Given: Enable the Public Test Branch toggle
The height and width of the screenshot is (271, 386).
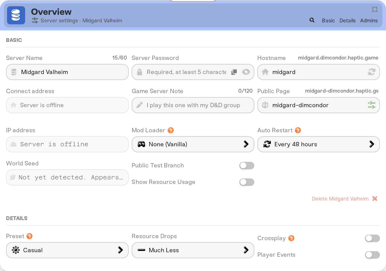Looking at the screenshot, I should [x=247, y=166].
